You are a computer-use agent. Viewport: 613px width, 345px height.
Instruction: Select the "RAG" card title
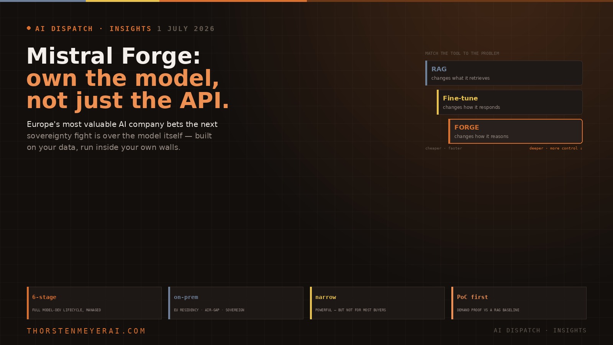[439, 69]
